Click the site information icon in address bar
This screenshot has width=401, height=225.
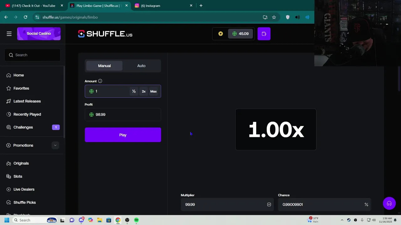37,17
